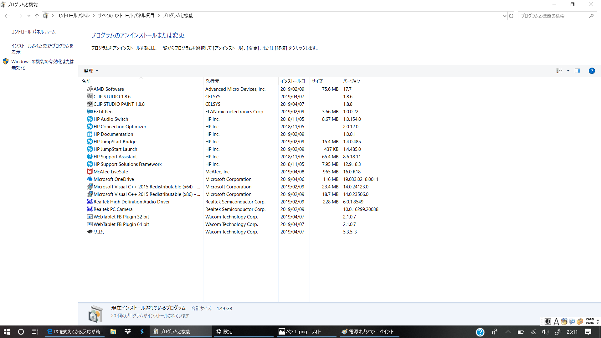The image size is (601, 338).
Task: Click コントロール パネル in breadcrumb path
Action: tap(73, 16)
